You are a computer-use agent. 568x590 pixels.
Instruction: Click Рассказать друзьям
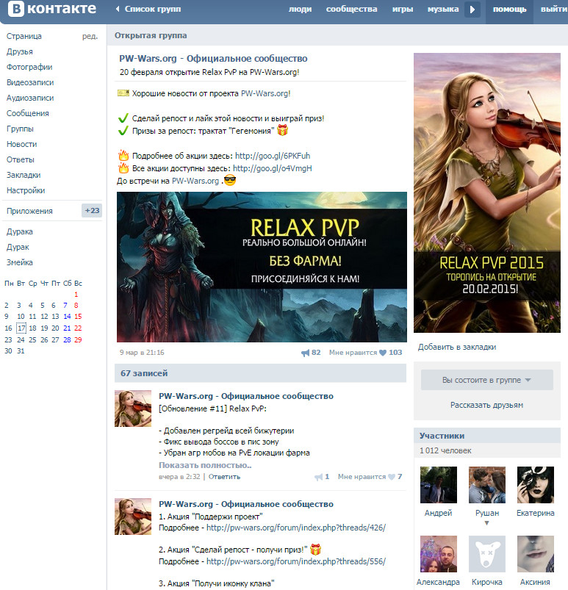coord(486,406)
